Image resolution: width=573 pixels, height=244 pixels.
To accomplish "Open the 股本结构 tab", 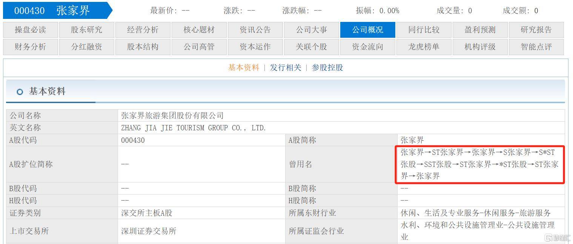I will [x=143, y=47].
